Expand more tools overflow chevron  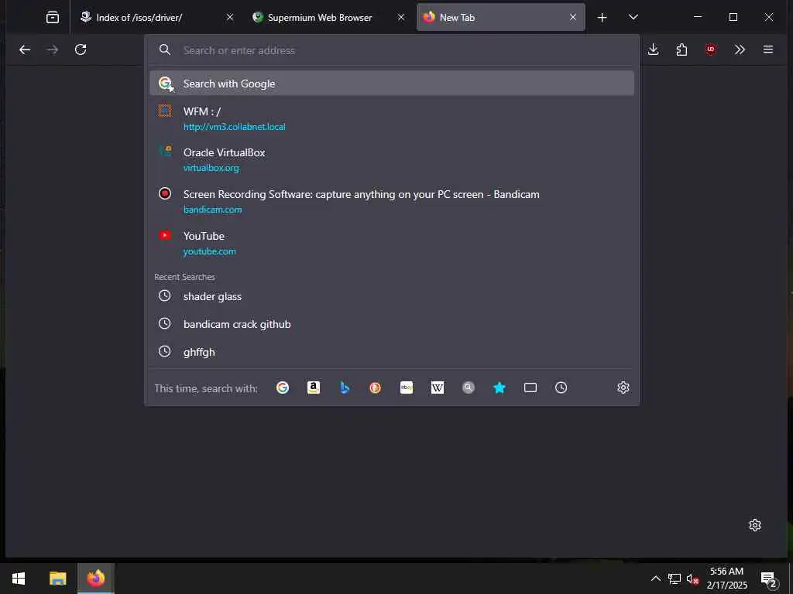coord(740,49)
